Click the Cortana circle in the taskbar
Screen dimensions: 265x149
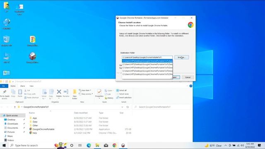pyautogui.click(x=72, y=145)
